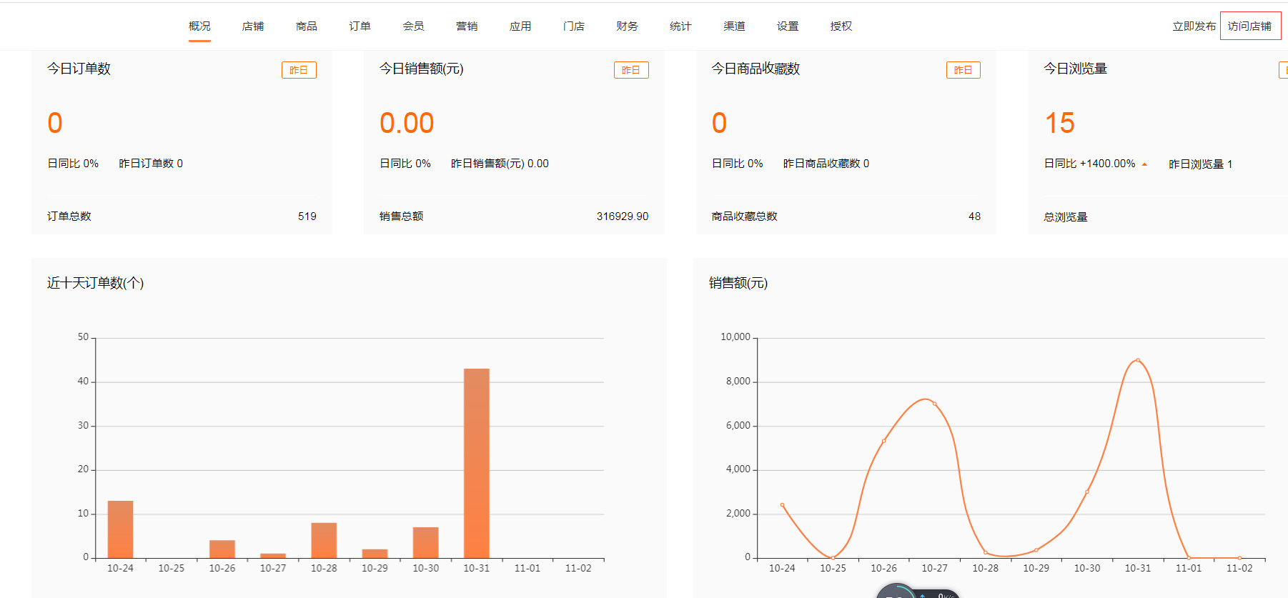Viewport: 1288px width, 598px height.
Task: Click the 10-27 bar in orders chart
Action: pyautogui.click(x=273, y=556)
